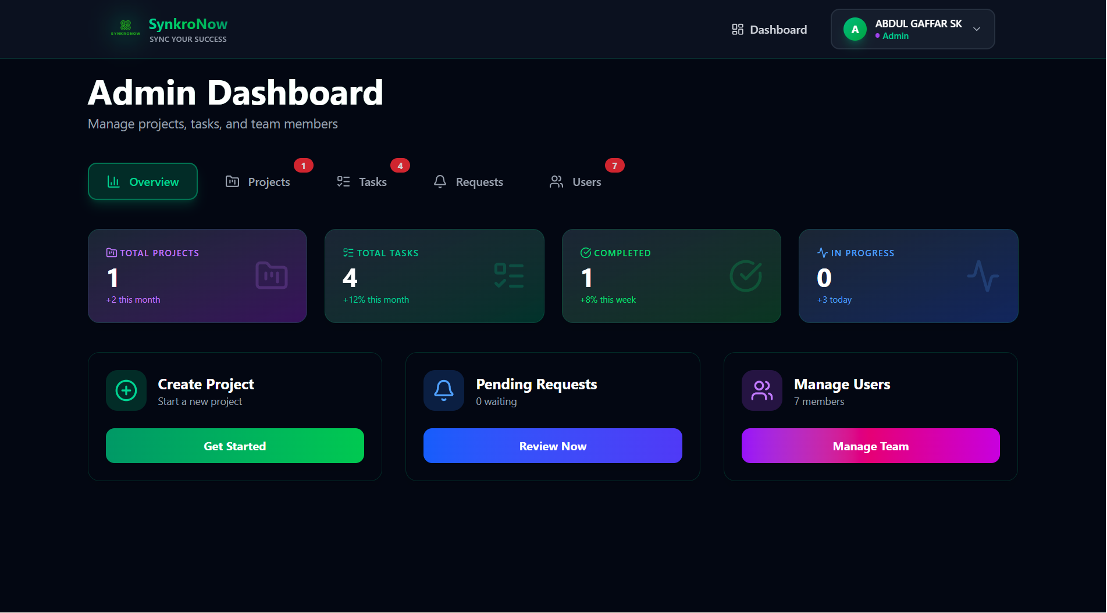Click the activity pulse icon in In Progress card
Image resolution: width=1107 pixels, height=613 pixels.
click(x=983, y=276)
